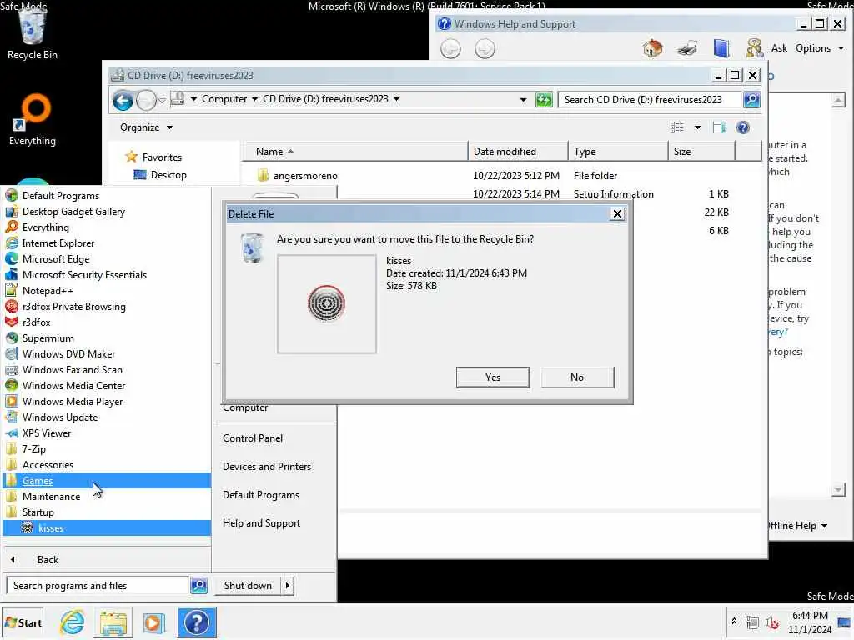Change the view using the views icon
854x640 pixels.
coord(677,127)
